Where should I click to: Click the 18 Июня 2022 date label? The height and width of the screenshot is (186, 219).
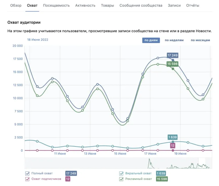pyautogui.click(x=38, y=40)
